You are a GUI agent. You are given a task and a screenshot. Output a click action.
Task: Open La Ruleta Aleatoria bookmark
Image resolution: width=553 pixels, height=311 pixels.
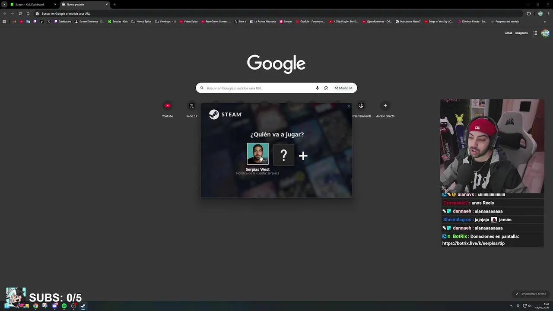(263, 22)
